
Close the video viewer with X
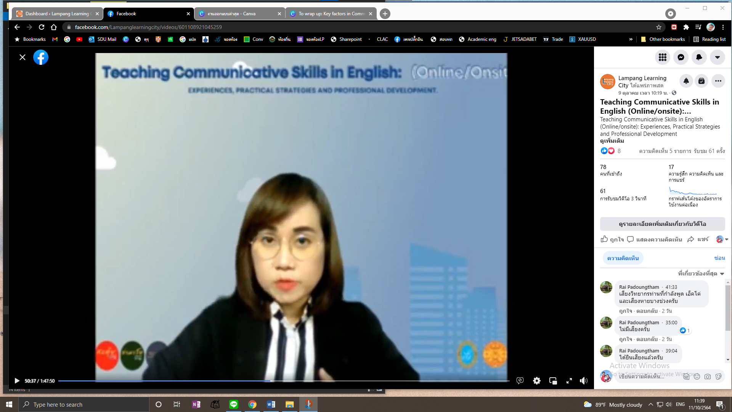tap(22, 57)
